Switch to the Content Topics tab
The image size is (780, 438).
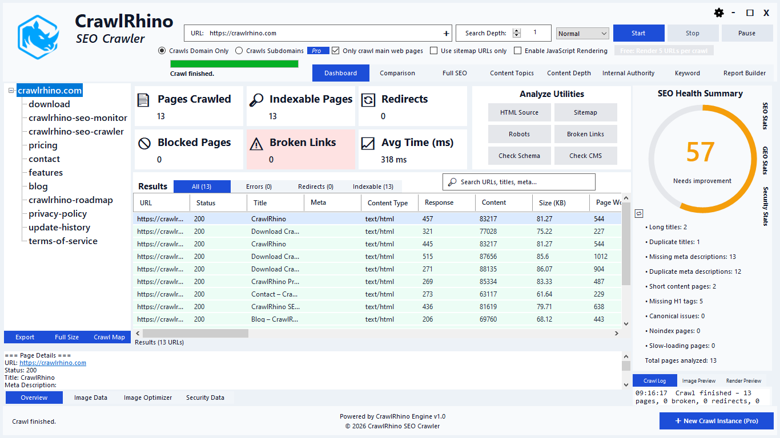[511, 73]
